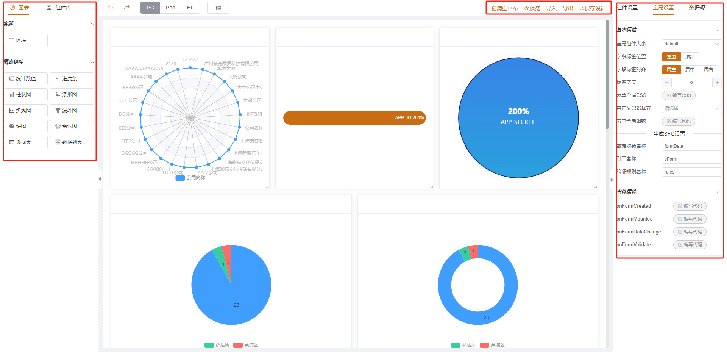
Task: Open the 组件库 tab
Action: pos(59,8)
